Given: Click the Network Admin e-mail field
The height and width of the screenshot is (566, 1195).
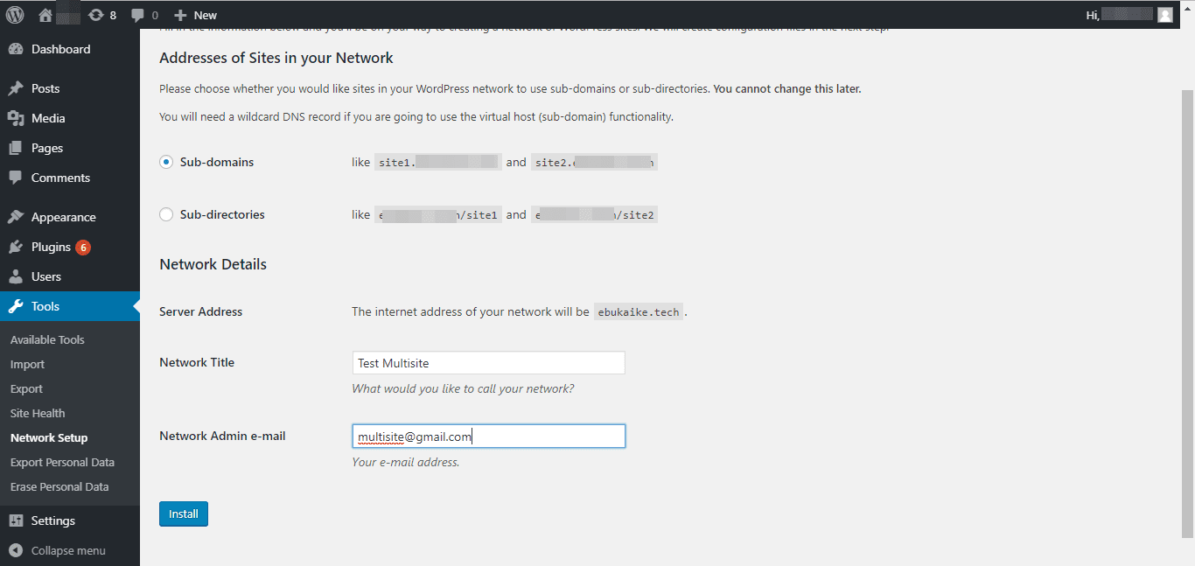Looking at the screenshot, I should [x=488, y=437].
